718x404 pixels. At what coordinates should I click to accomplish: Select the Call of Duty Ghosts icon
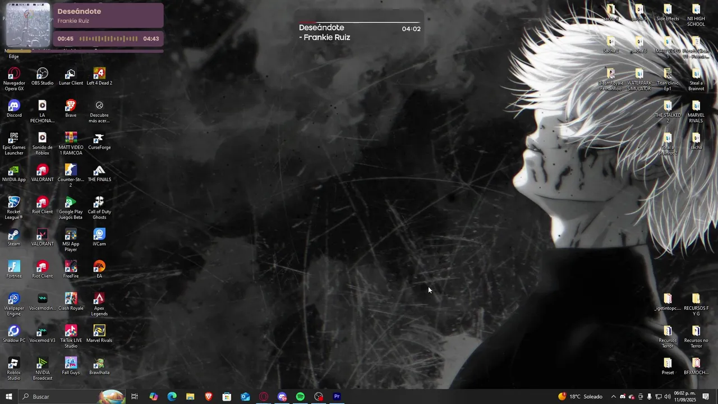pyautogui.click(x=99, y=208)
